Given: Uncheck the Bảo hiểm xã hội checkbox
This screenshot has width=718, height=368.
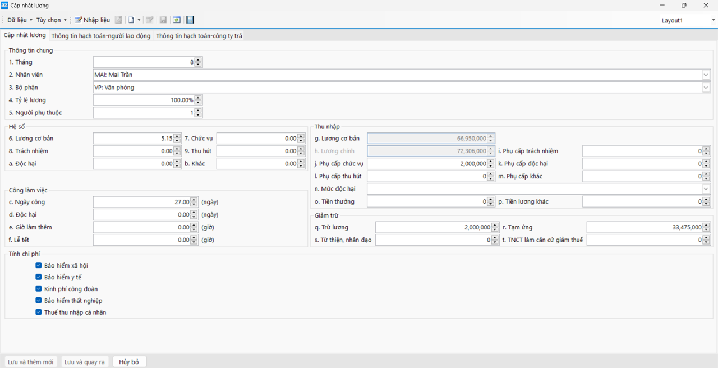Looking at the screenshot, I should (x=39, y=265).
